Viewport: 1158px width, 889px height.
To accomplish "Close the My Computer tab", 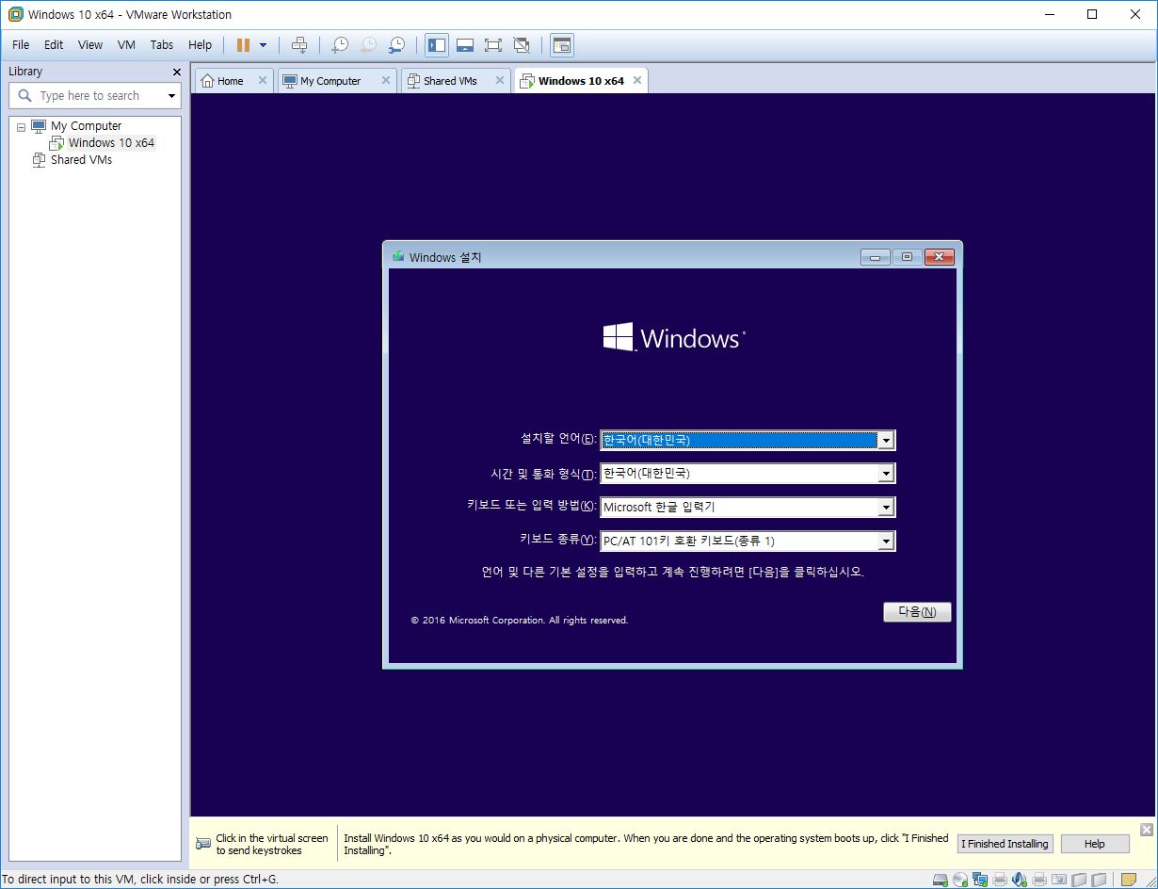I will [385, 80].
